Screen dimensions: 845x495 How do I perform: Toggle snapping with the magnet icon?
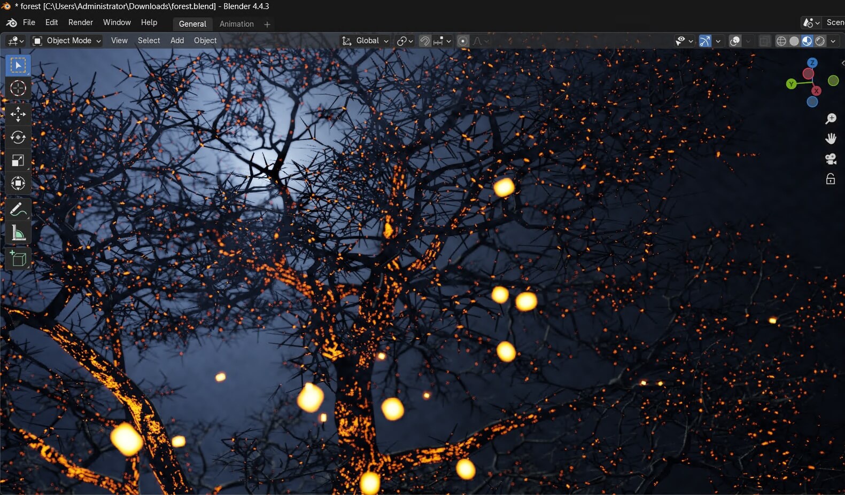click(x=425, y=41)
